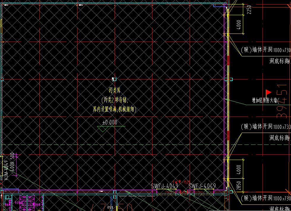The height and width of the screenshot is (211, 291).
Task: Click the upper-right 4000 dimension text
Action: [238, 24]
